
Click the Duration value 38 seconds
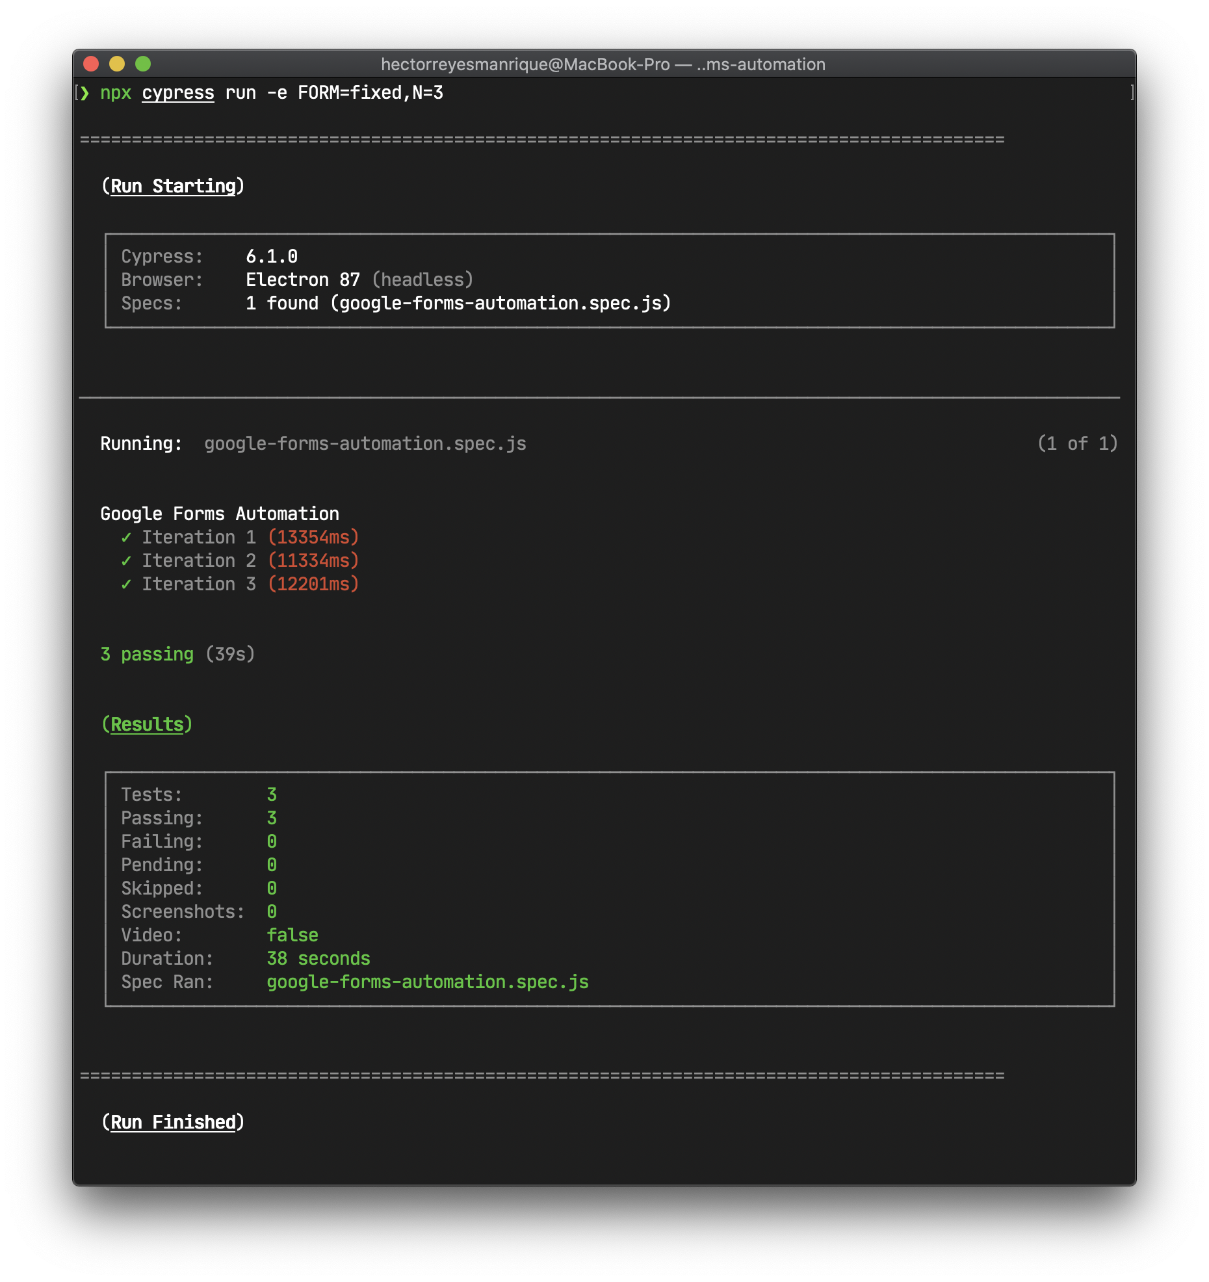(x=318, y=958)
